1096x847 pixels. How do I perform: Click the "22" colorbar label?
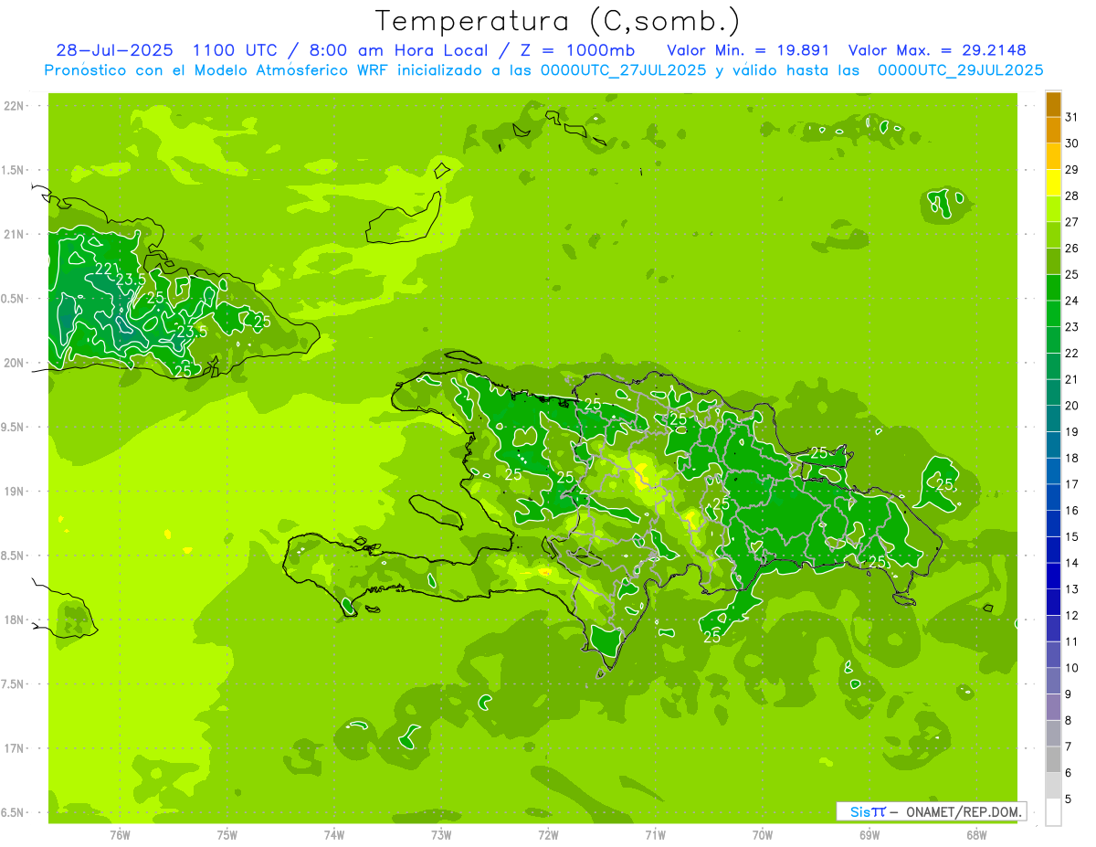coord(1071,354)
